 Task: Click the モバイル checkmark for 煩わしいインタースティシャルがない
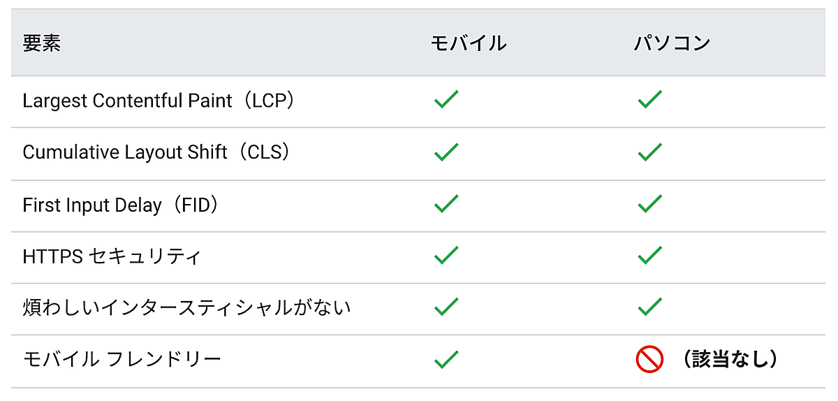[446, 307]
